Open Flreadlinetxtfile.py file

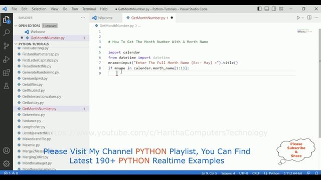tap(37, 66)
